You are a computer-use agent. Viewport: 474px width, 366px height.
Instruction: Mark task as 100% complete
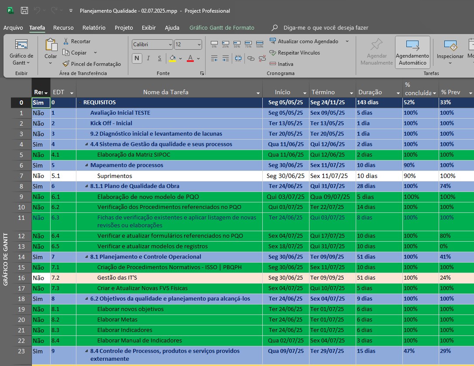260,44
